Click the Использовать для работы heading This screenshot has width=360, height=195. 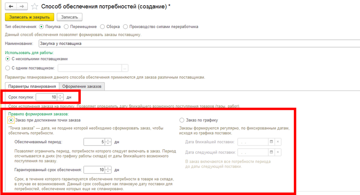tap(30, 53)
